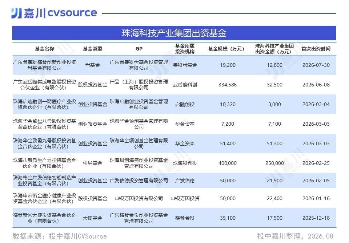
Task: Click date 2025-12-18
Action: [316, 218]
